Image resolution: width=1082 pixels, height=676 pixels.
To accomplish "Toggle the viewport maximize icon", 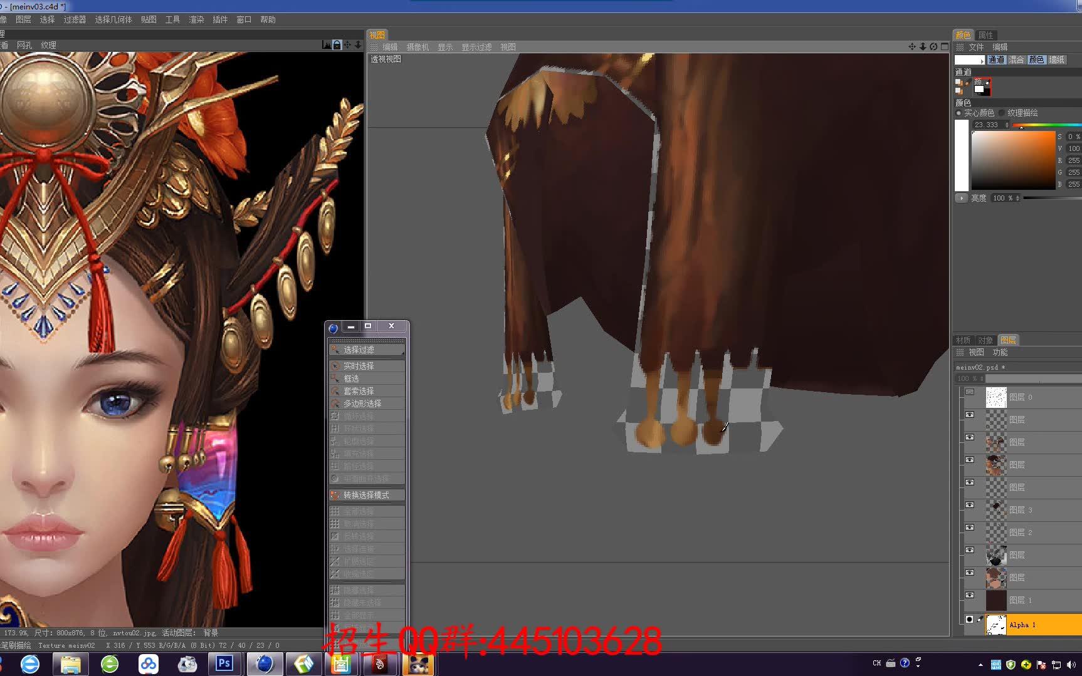I will click(x=945, y=47).
